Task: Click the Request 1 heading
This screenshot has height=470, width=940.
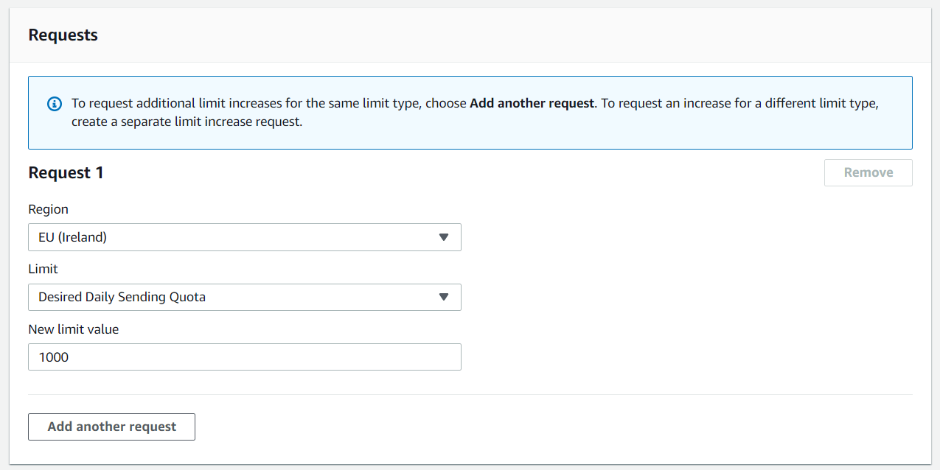Action: [66, 172]
